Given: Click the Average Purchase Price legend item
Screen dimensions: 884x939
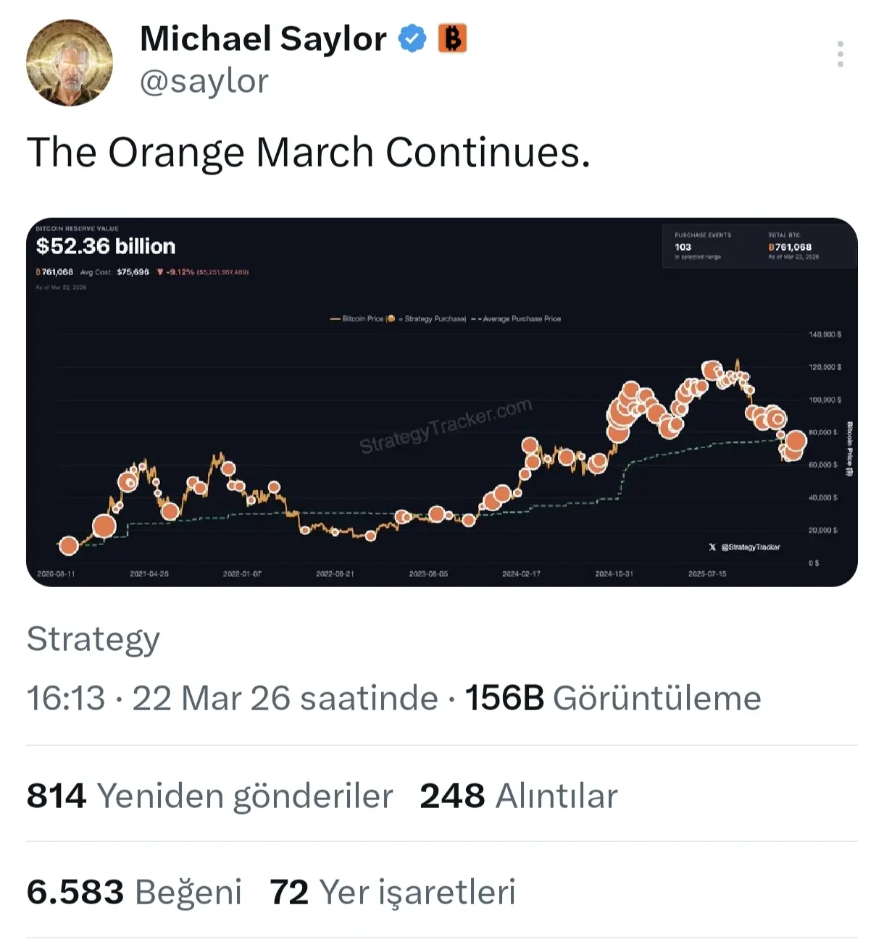Looking at the screenshot, I should (x=517, y=319).
